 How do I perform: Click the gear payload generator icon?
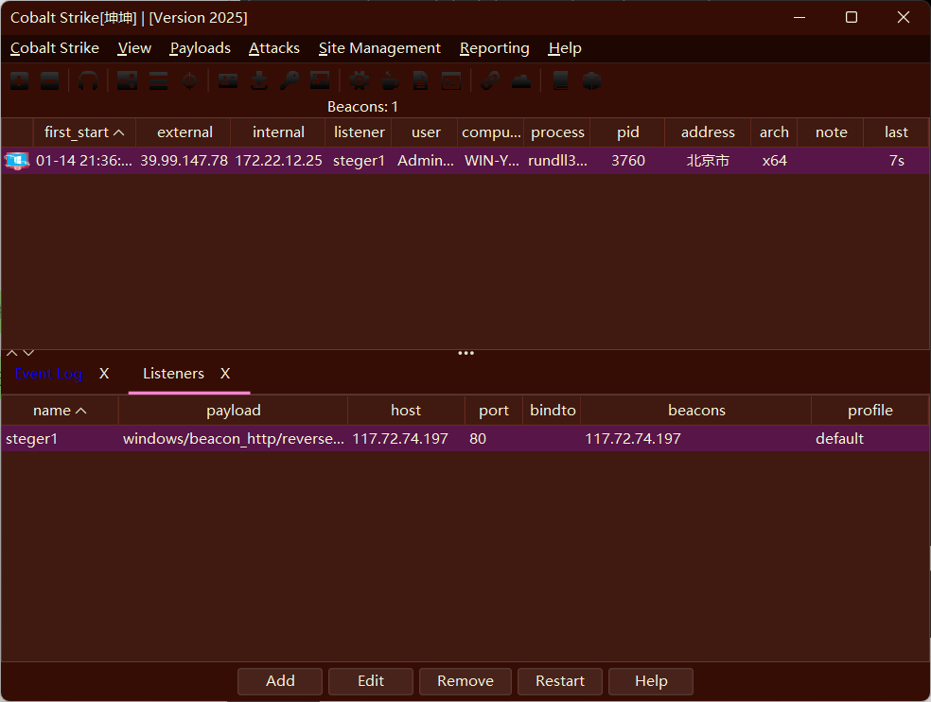click(360, 81)
